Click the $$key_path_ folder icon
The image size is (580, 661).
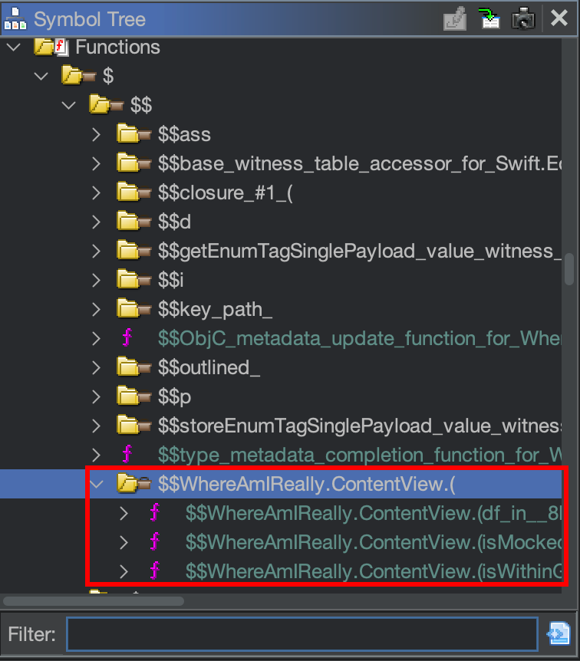point(134,310)
